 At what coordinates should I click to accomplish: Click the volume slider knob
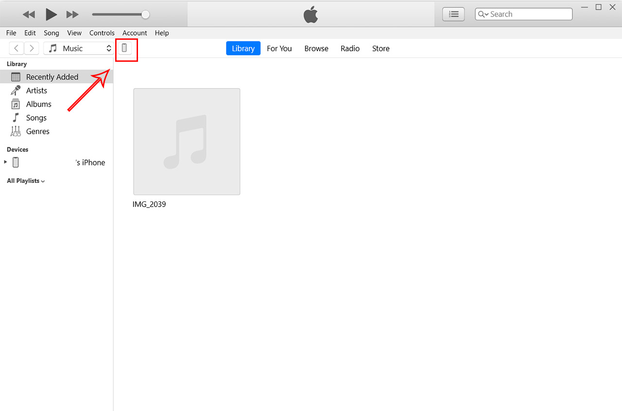point(145,15)
